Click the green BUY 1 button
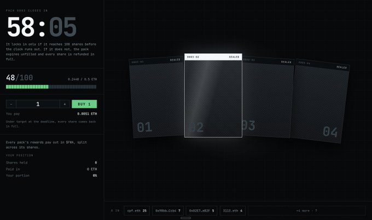This screenshot has width=372, height=220. coord(84,104)
